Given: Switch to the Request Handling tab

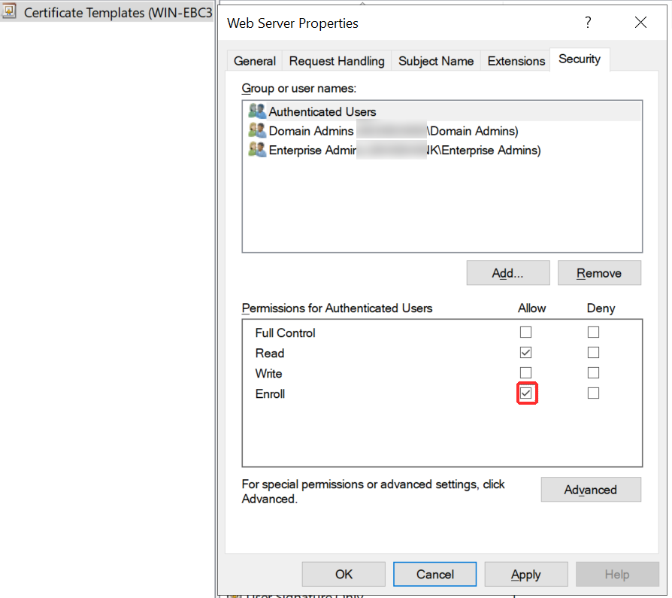Looking at the screenshot, I should 337,61.
